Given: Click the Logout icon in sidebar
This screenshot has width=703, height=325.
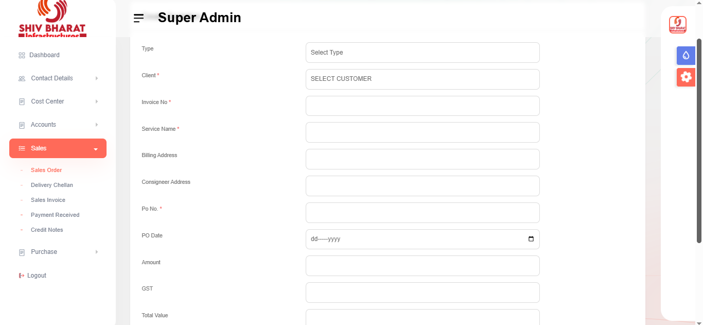Looking at the screenshot, I should (22, 276).
